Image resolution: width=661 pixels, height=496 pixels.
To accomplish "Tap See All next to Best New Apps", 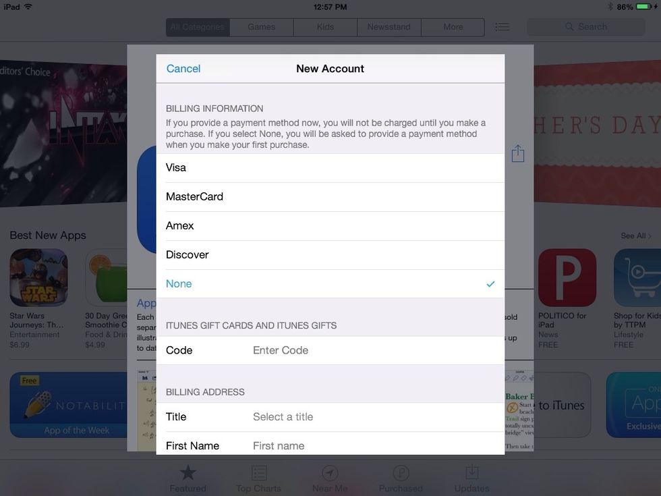I will pos(635,236).
